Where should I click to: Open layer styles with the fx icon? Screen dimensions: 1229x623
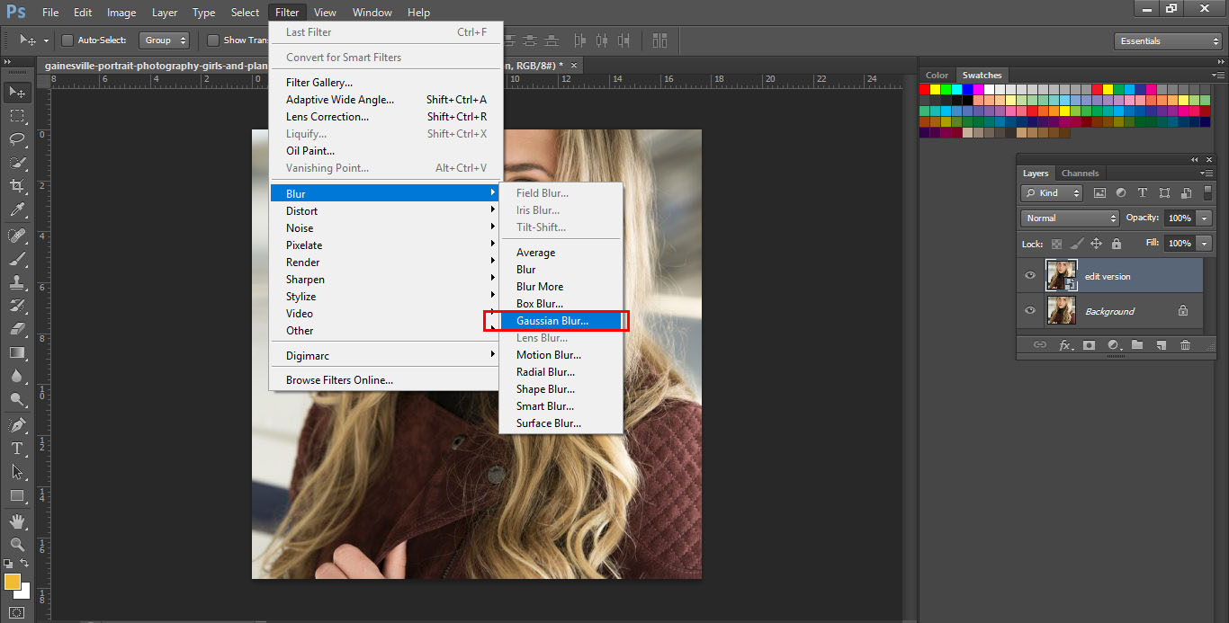(1066, 345)
